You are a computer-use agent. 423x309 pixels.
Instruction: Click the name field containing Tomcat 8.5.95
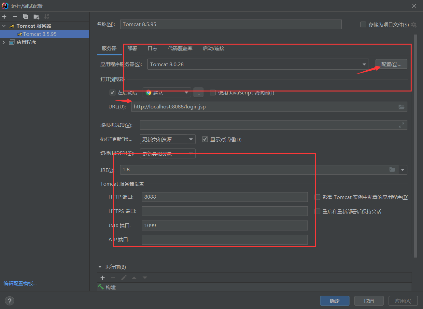(x=231, y=24)
